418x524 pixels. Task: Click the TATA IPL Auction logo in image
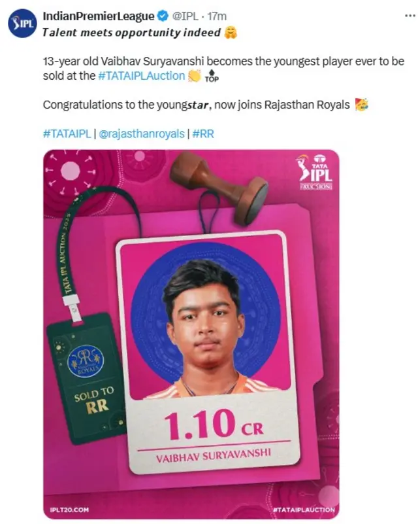315,172
